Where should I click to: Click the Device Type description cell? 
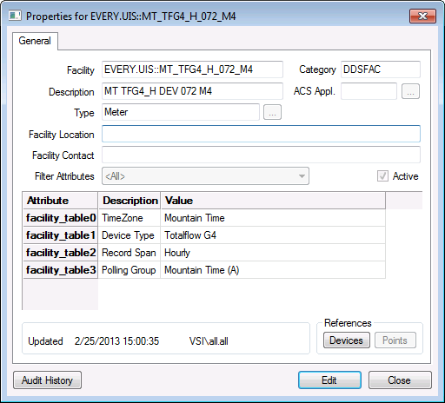coord(130,235)
